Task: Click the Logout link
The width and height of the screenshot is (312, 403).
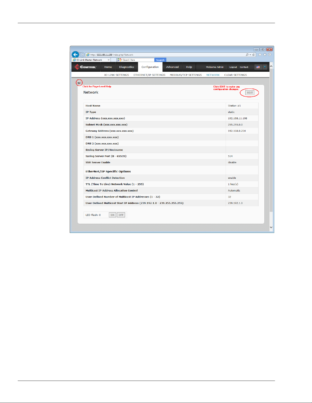Action: coord(233,67)
